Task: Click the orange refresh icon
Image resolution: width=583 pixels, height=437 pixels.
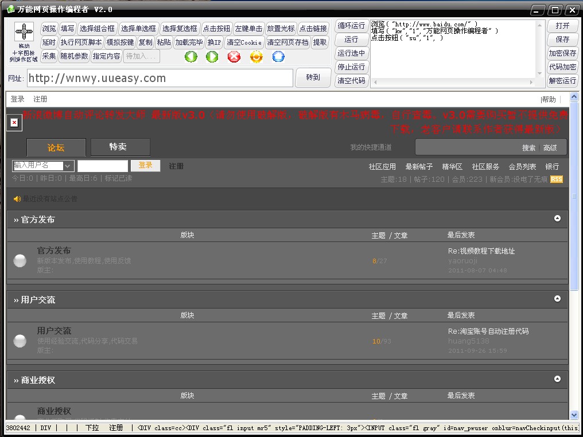Action: pyautogui.click(x=256, y=57)
